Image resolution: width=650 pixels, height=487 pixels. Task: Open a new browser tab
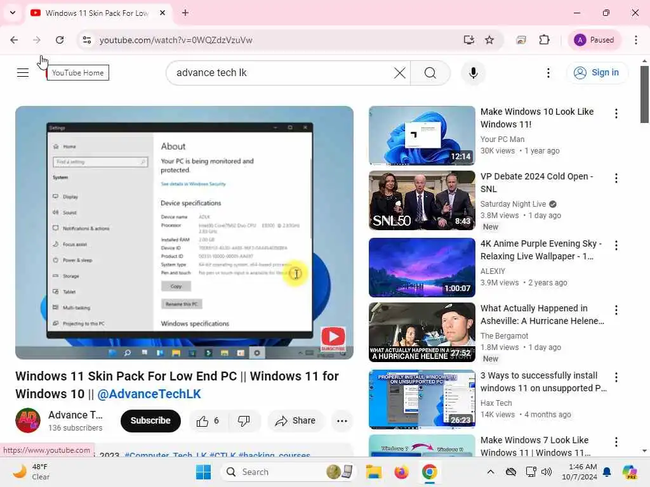(185, 13)
